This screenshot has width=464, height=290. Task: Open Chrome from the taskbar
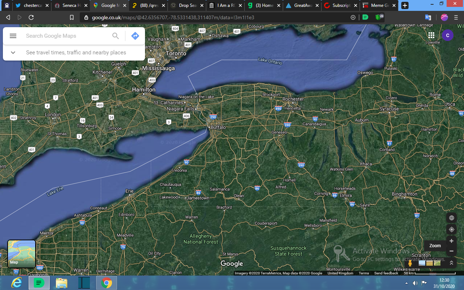(107, 283)
